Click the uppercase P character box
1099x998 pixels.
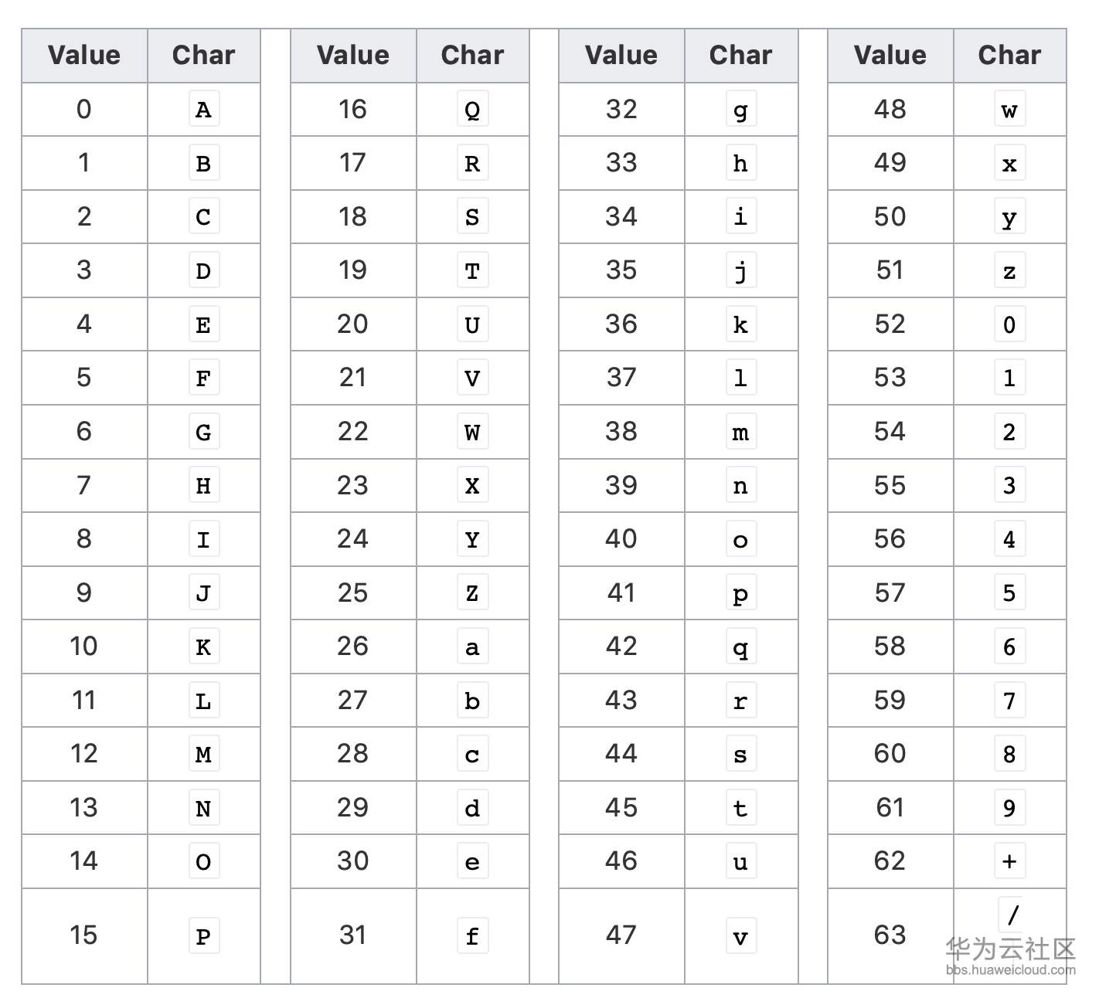[x=203, y=936]
